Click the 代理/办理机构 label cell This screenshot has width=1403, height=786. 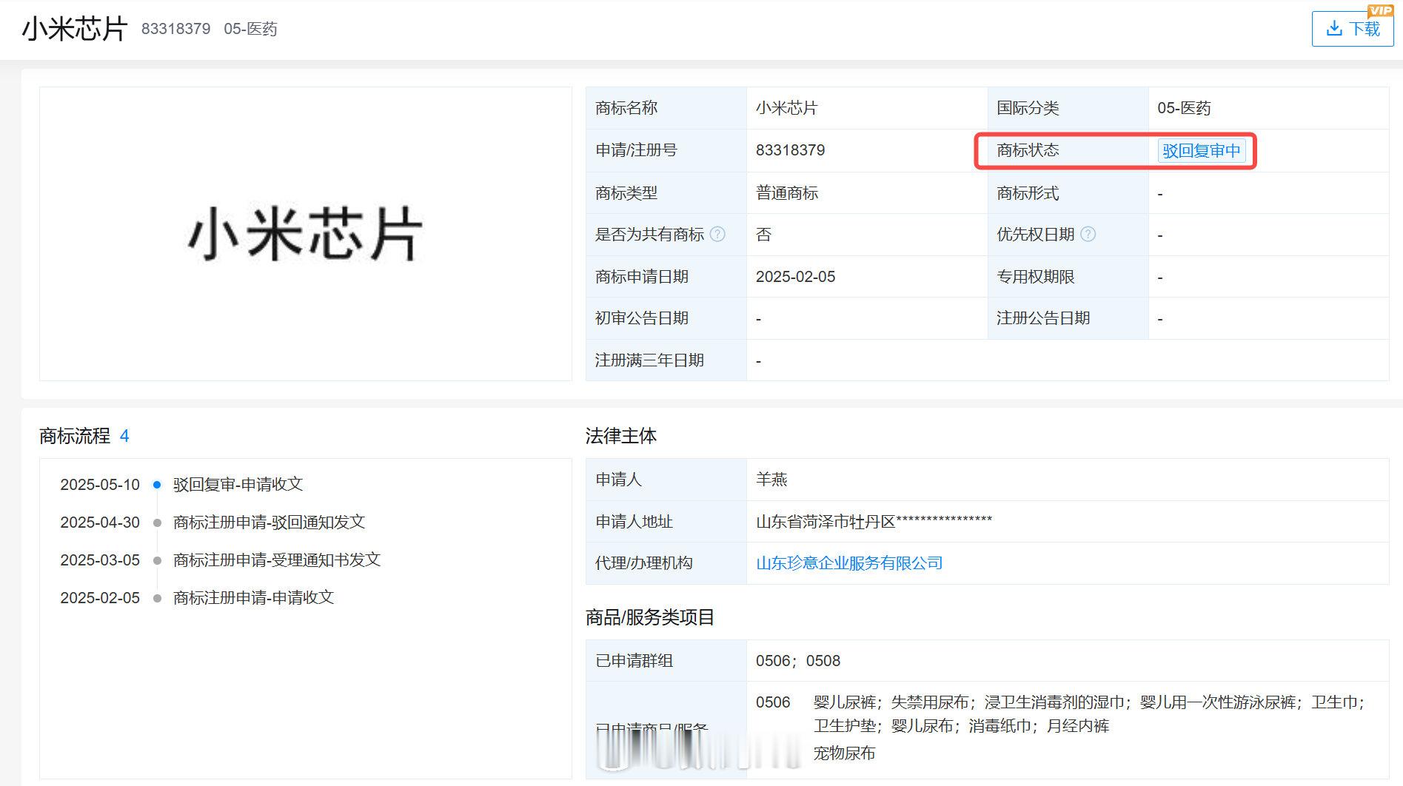point(666,563)
